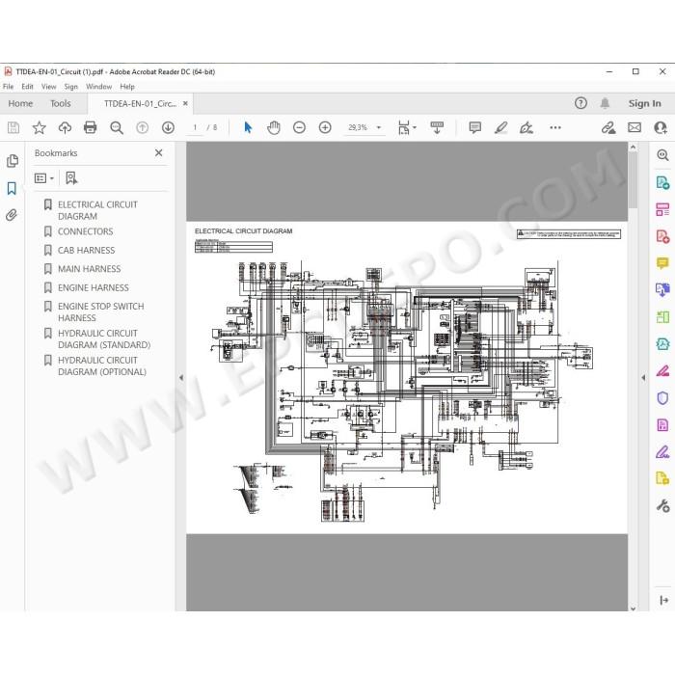Open right pane search tool
Image resolution: width=675 pixels, height=675 pixels.
pos(662,155)
